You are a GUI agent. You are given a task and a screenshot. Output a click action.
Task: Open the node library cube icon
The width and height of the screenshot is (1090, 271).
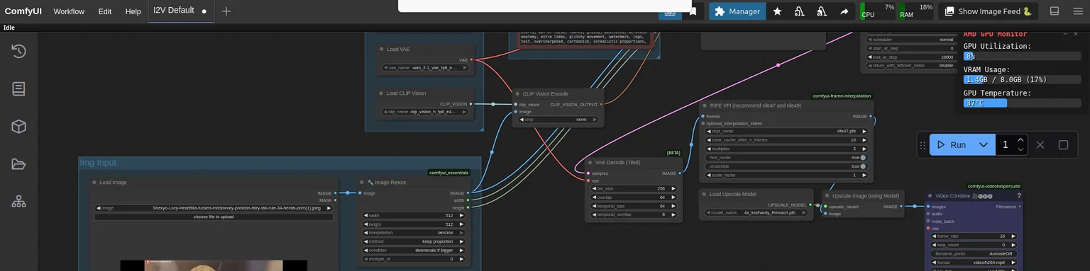(19, 126)
